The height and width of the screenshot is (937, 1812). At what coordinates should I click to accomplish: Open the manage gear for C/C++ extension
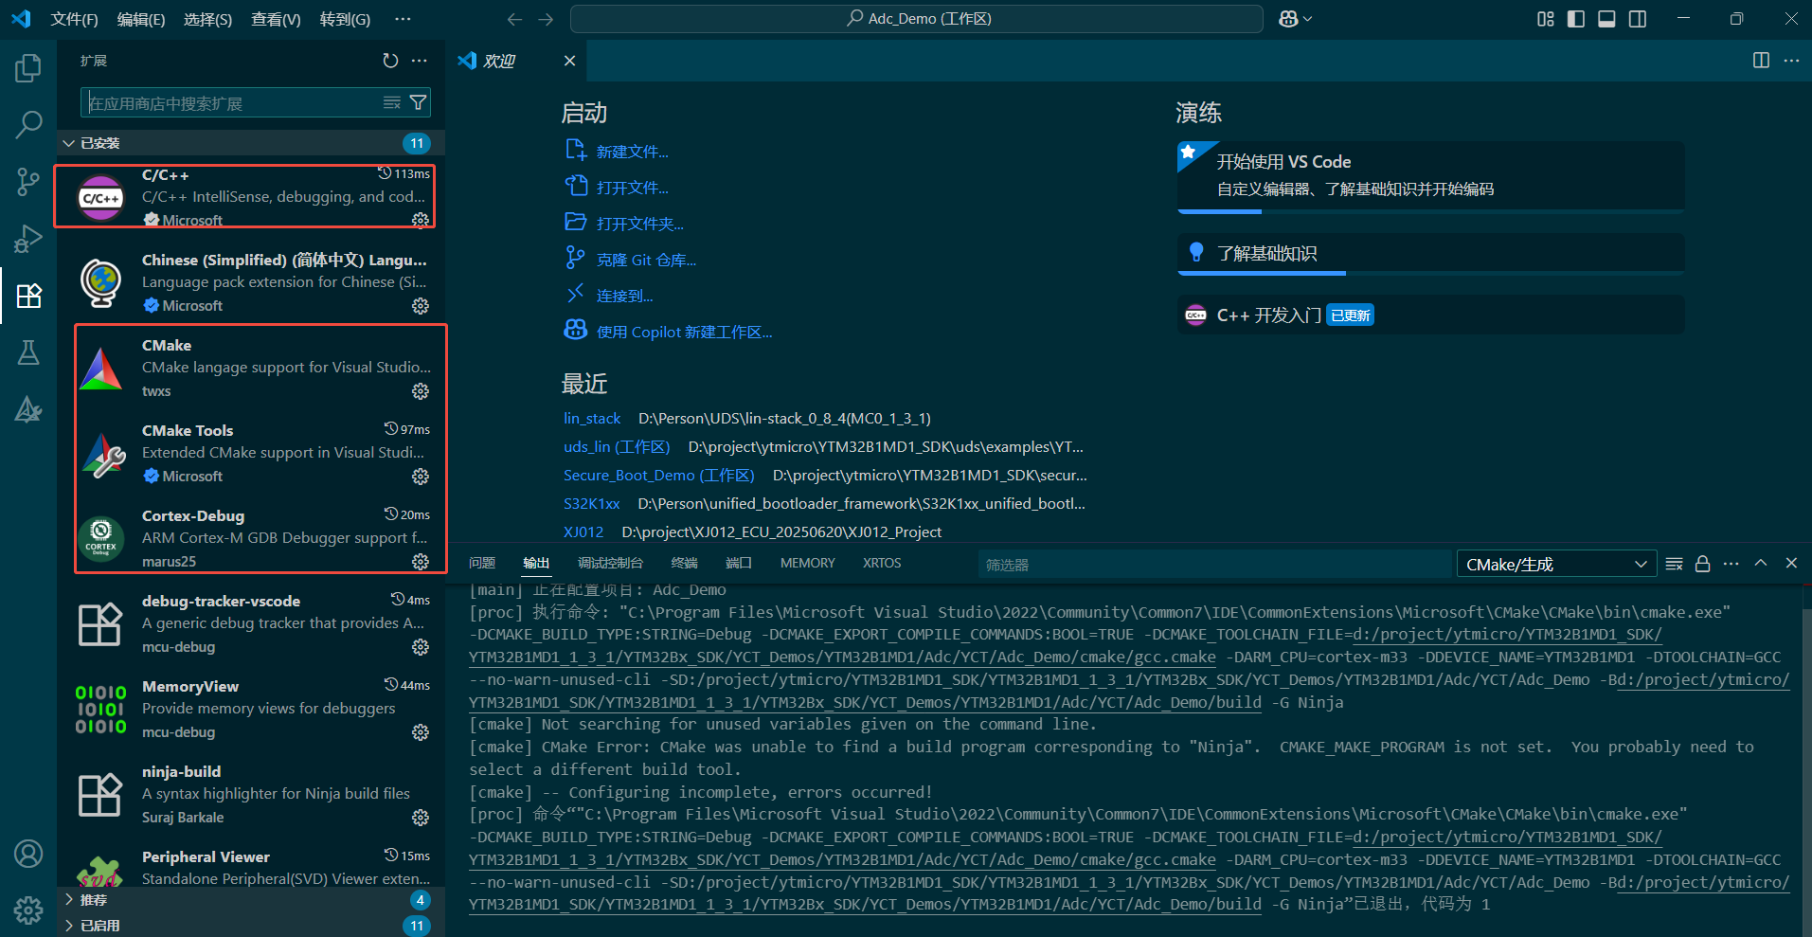click(x=421, y=220)
